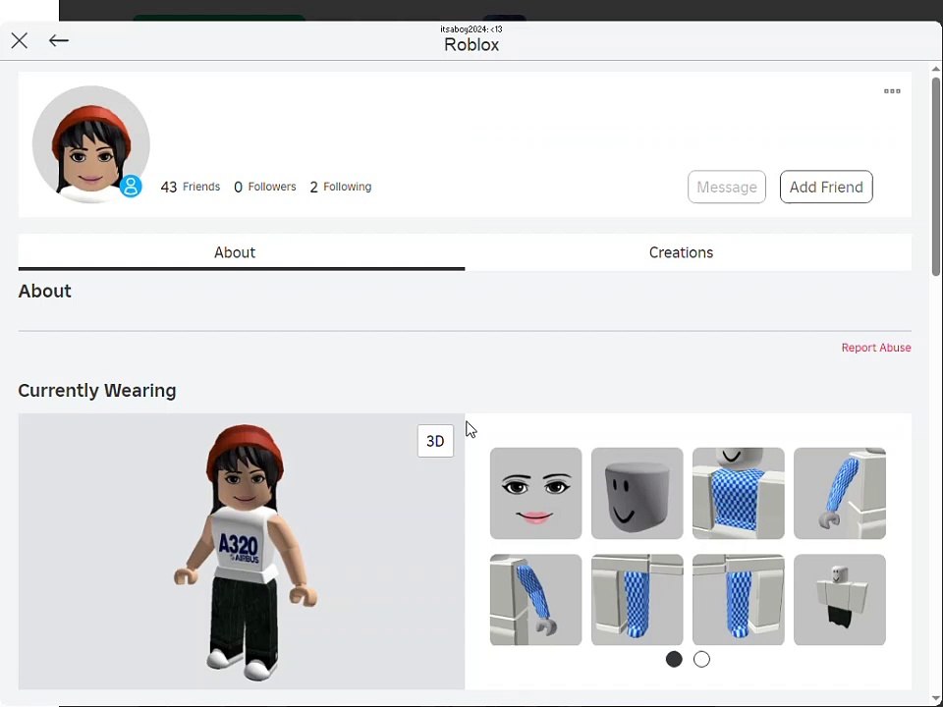
Task: Open the 2 Following list
Action: [341, 187]
